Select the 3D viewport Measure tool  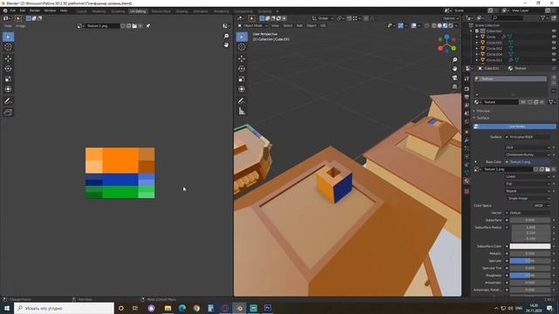point(242,112)
